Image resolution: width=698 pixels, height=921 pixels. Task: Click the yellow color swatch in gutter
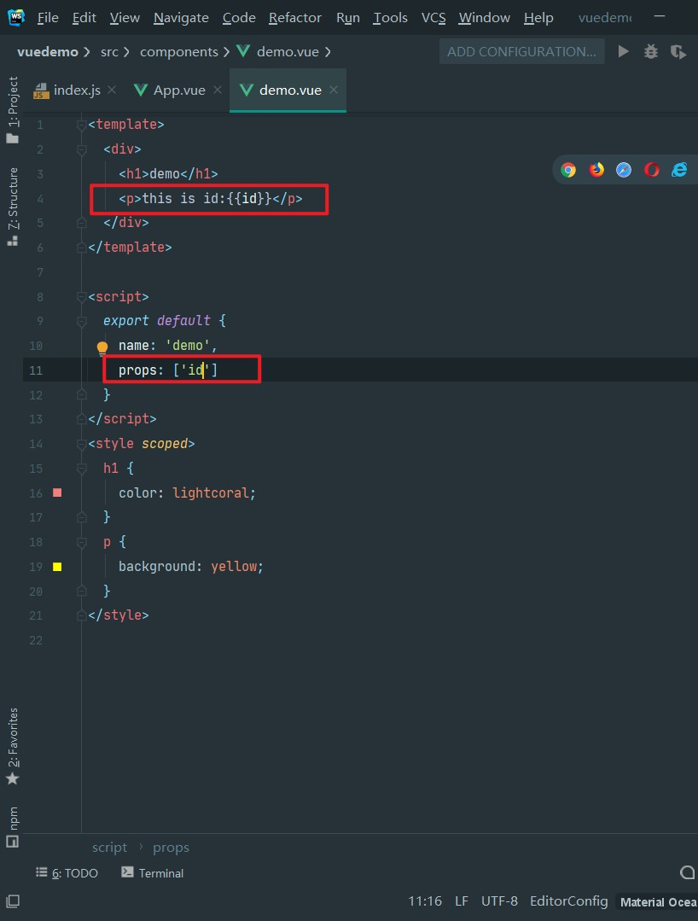(x=57, y=567)
